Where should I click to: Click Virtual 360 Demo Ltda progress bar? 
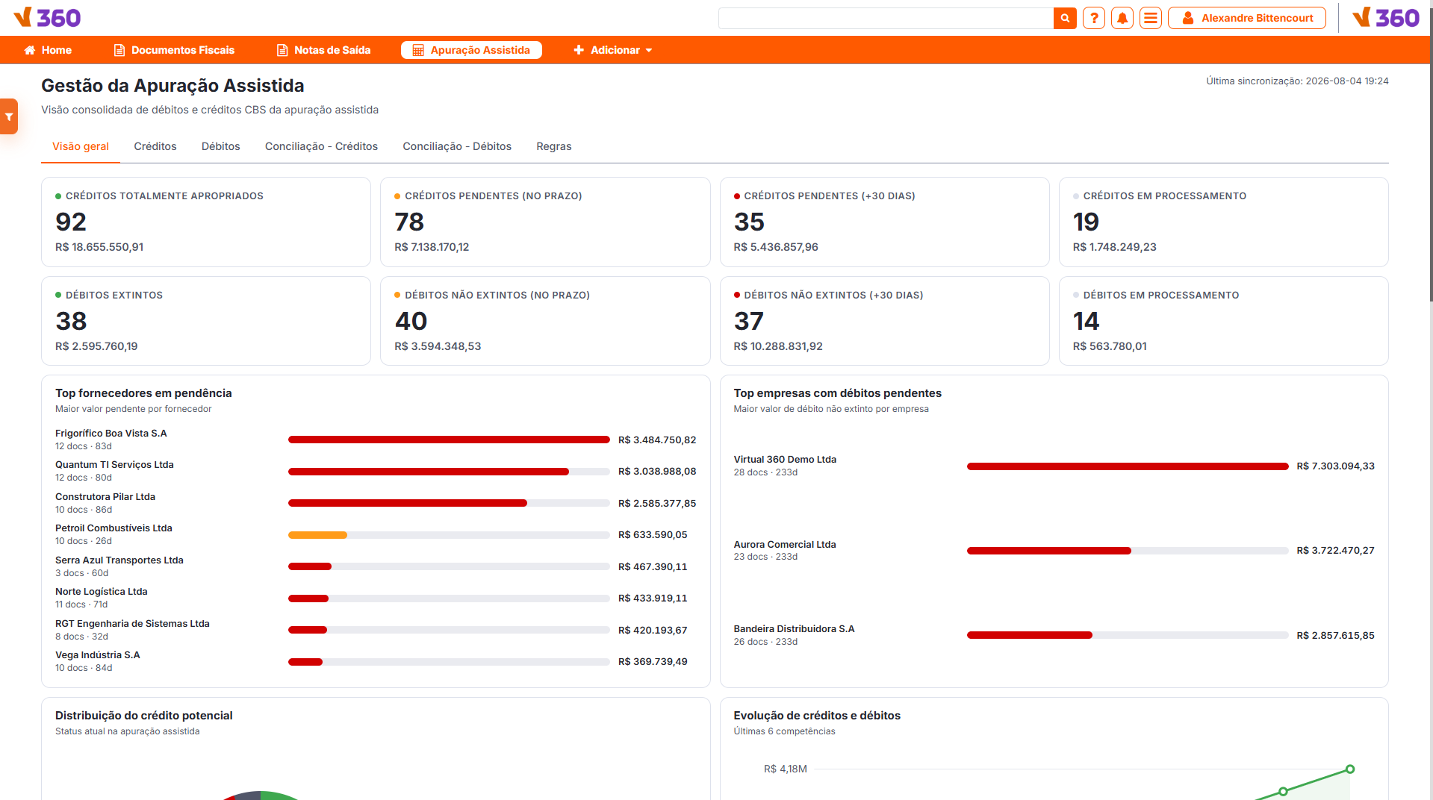coord(1128,466)
